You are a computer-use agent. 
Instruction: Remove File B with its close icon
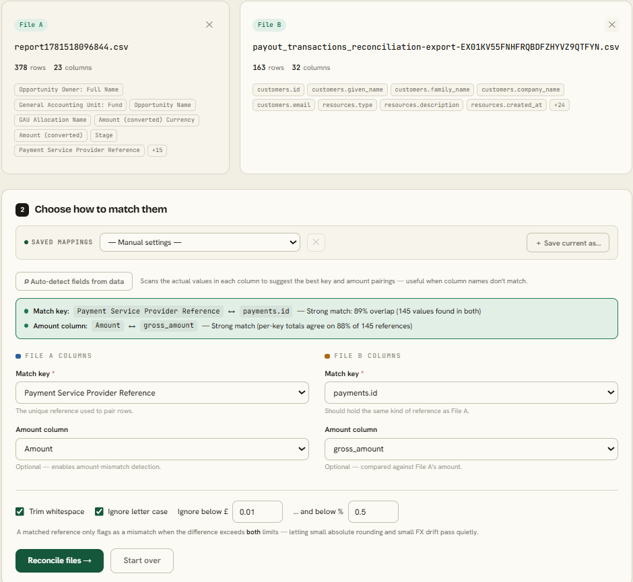click(612, 25)
